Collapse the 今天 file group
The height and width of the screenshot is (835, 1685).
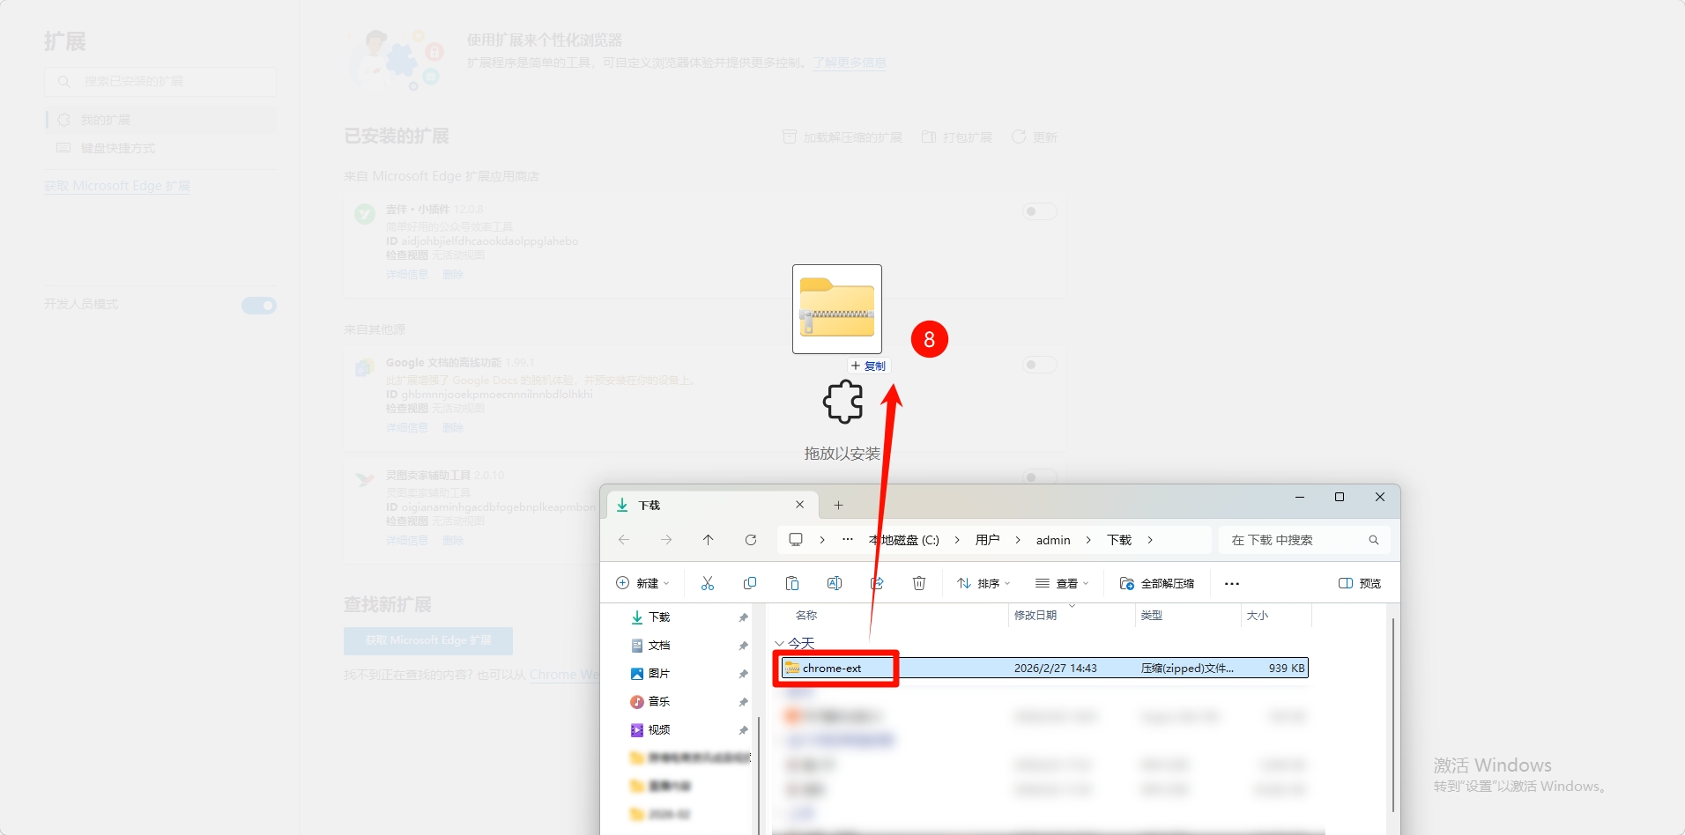pyautogui.click(x=779, y=644)
